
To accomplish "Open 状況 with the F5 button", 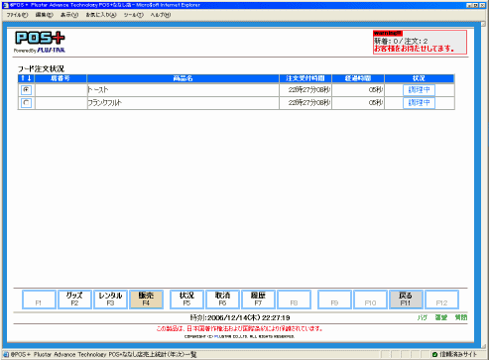I will click(x=186, y=300).
